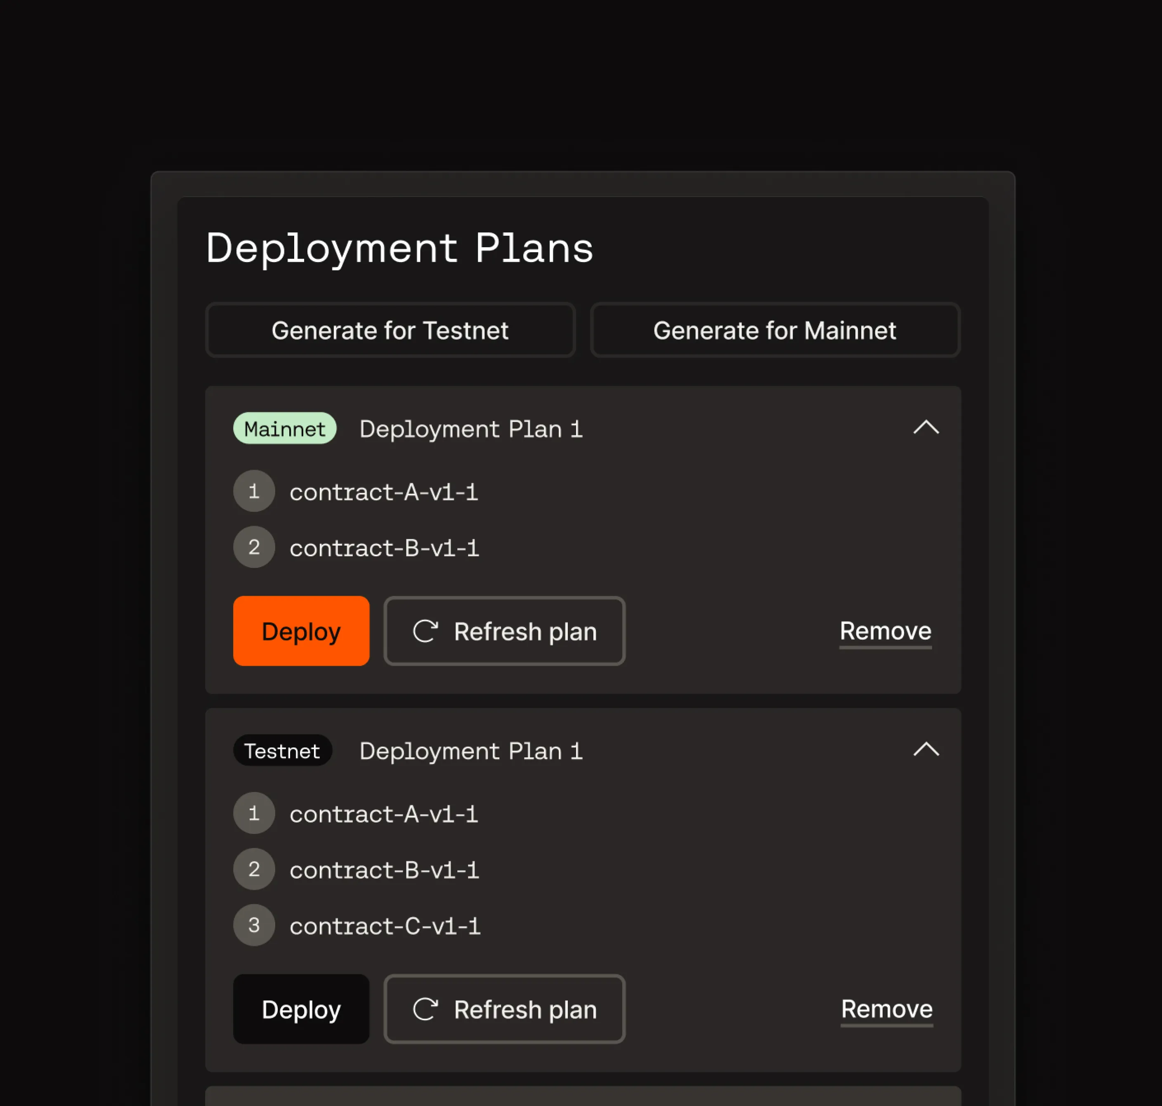Click refresh icon in Testnet plan
This screenshot has height=1106, width=1162.
pyautogui.click(x=425, y=1009)
